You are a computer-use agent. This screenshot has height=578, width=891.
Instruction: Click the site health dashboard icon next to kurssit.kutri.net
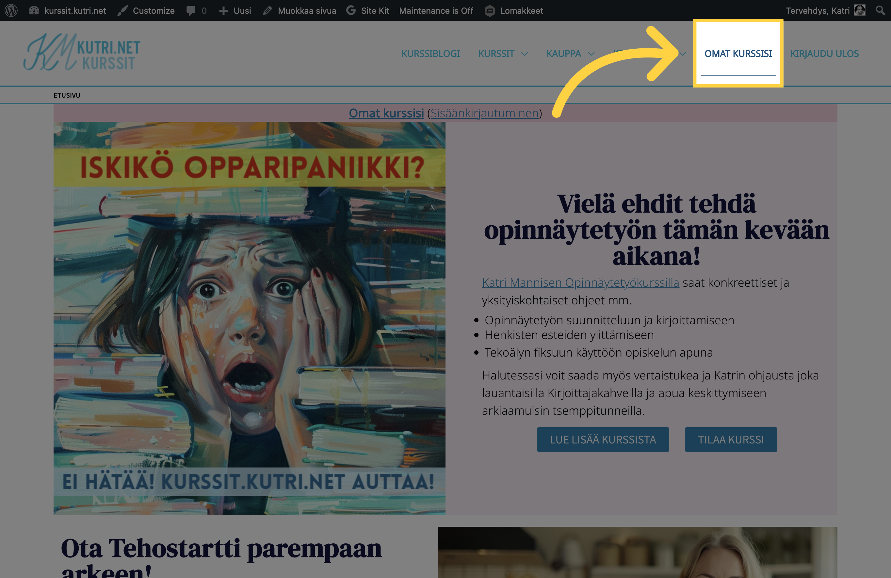(34, 10)
